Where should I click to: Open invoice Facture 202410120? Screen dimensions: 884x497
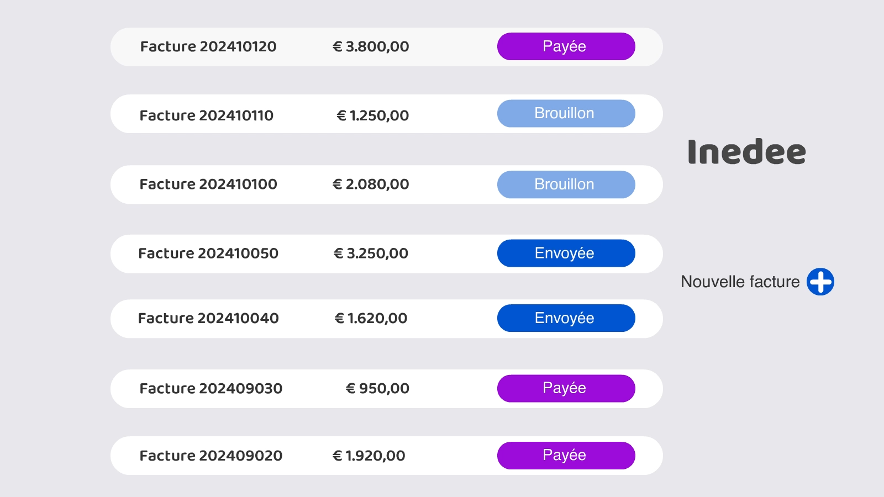pos(208,46)
